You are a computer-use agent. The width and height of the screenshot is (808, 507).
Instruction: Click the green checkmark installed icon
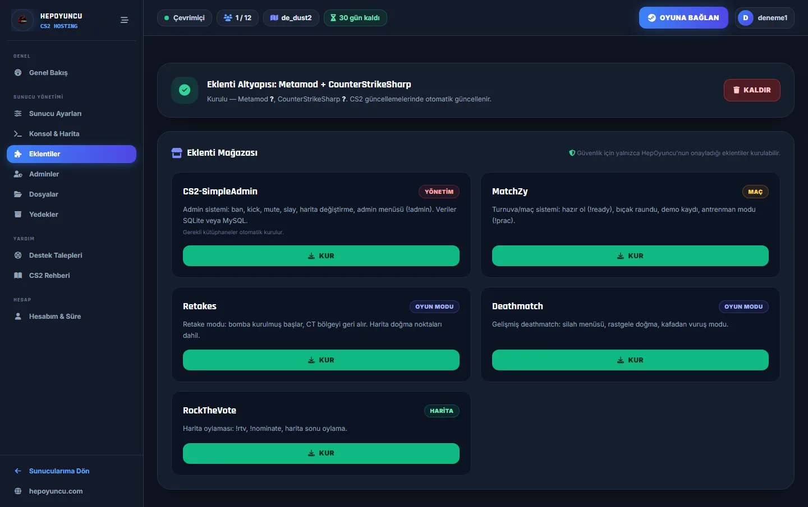(x=185, y=90)
